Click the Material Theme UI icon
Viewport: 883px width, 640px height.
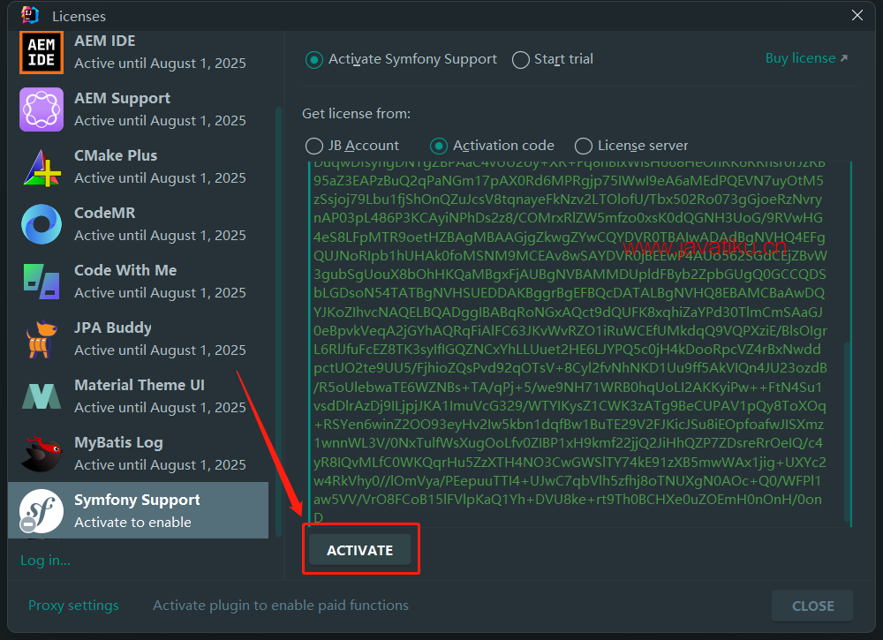click(x=42, y=396)
